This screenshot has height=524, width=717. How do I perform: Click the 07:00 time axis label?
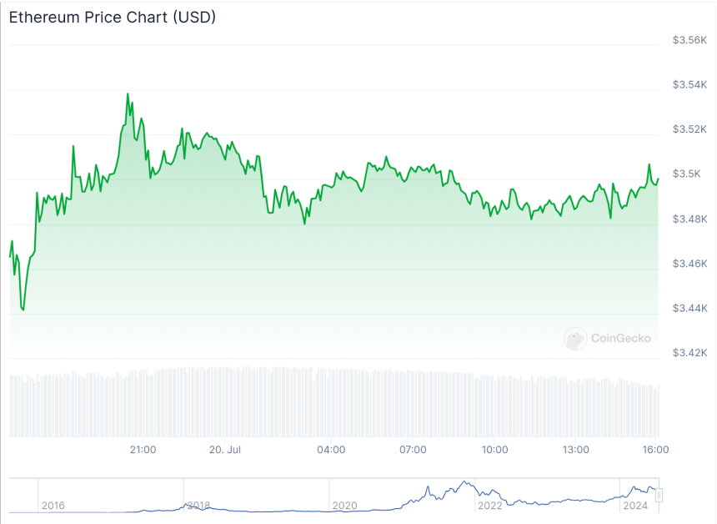(x=413, y=451)
